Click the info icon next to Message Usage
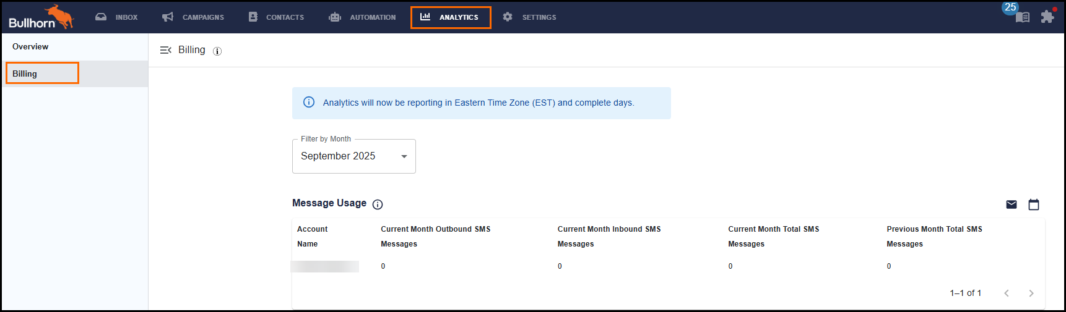This screenshot has width=1066, height=312. (x=378, y=204)
